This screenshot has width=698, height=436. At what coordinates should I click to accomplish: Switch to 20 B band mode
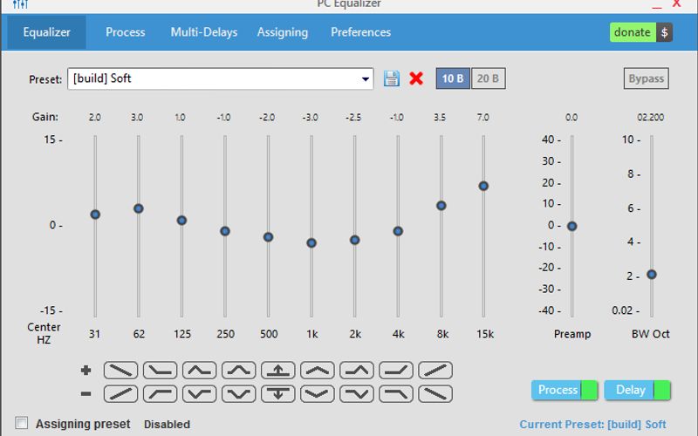[488, 78]
